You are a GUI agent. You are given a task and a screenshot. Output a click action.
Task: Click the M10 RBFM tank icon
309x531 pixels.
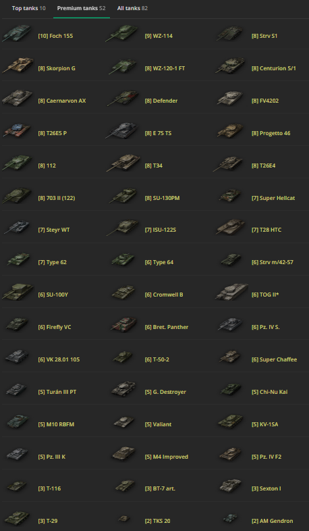(x=18, y=422)
